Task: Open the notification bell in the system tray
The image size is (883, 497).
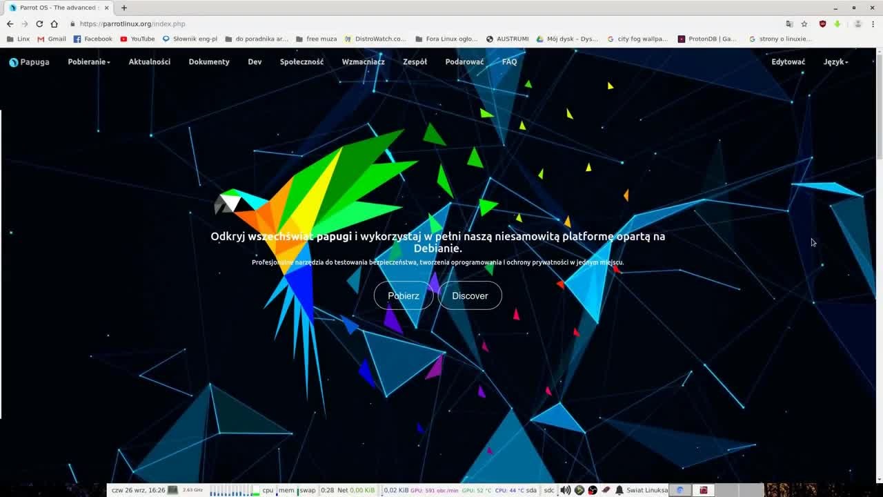Action: 619,490
